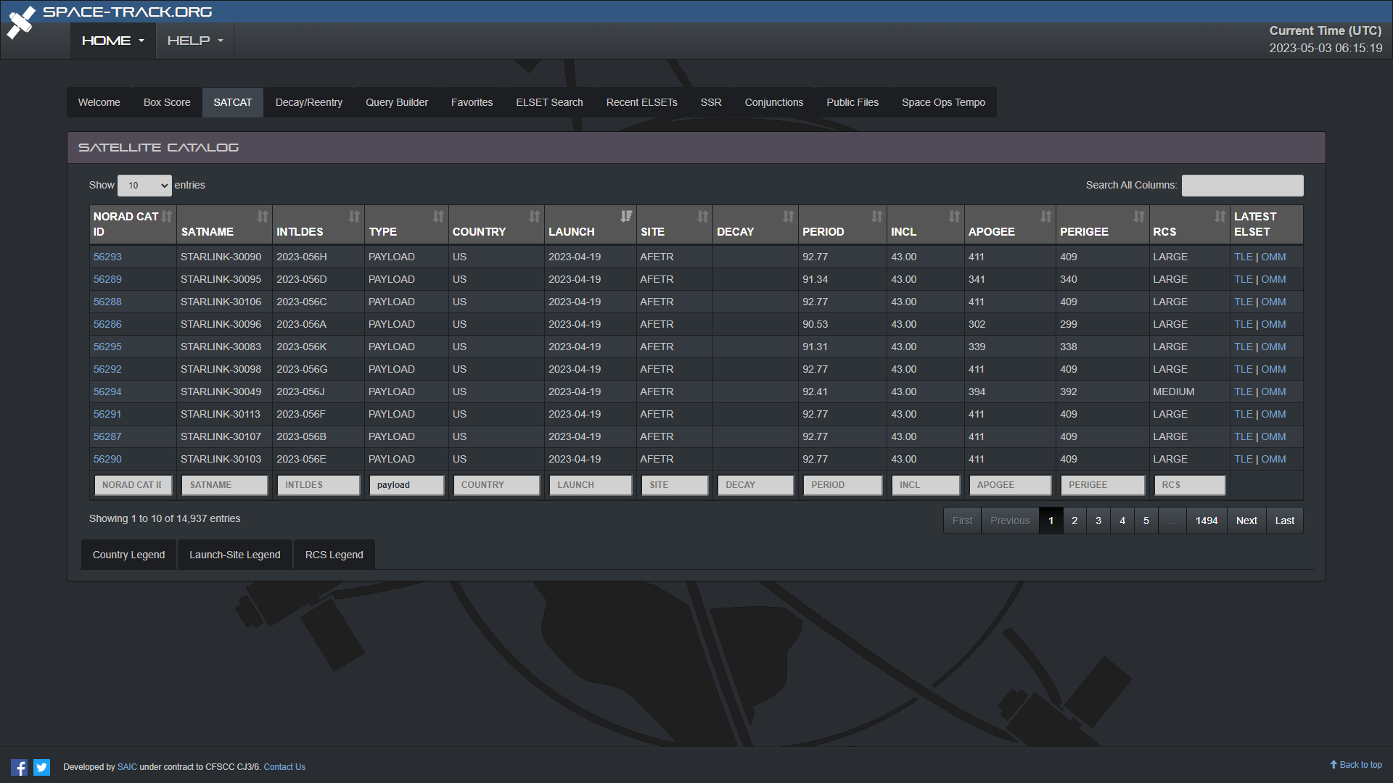
Task: Go to the Favorites tab
Action: tap(472, 102)
